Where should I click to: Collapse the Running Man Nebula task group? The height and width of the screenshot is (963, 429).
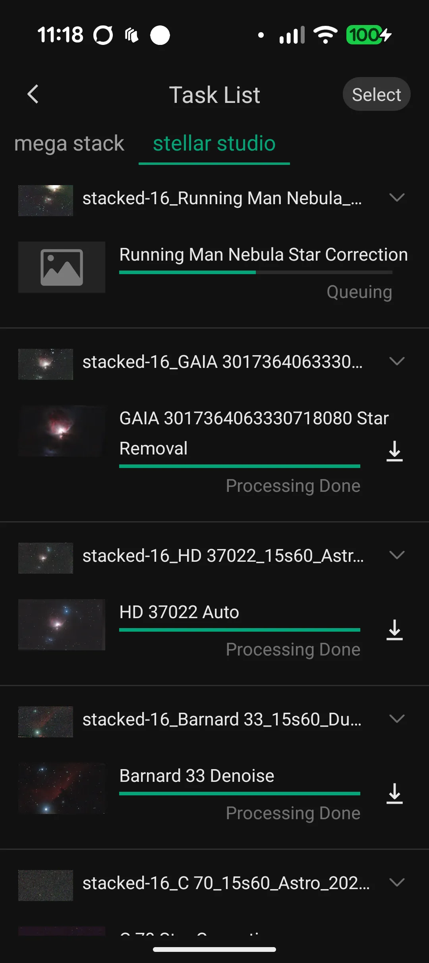pos(397,197)
